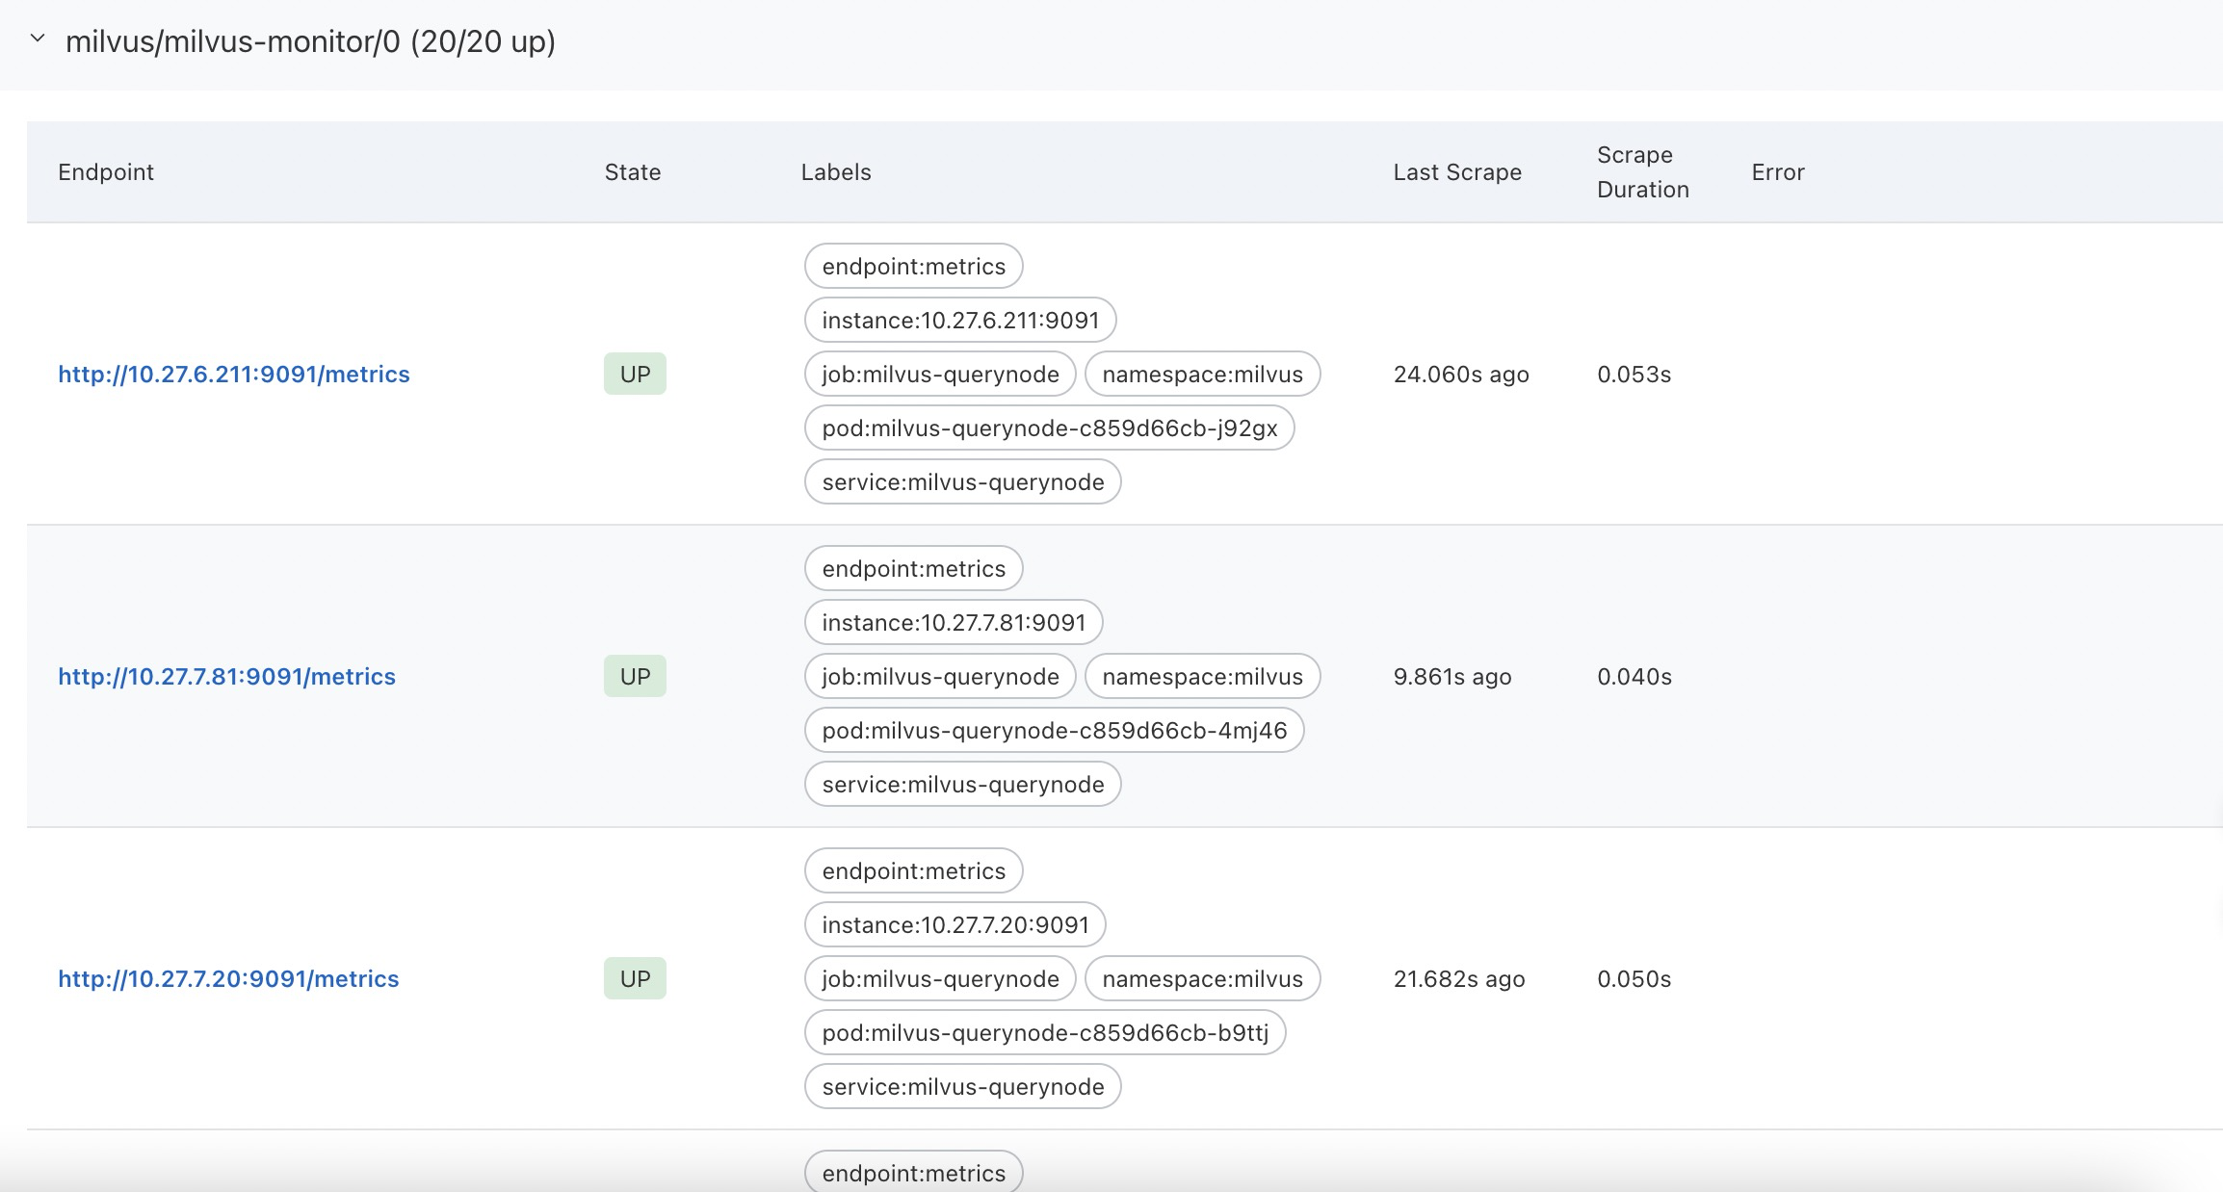This screenshot has width=2223, height=1192.
Task: Click service:milvus-querynode label in 10.27.7.81 row
Action: [963, 784]
